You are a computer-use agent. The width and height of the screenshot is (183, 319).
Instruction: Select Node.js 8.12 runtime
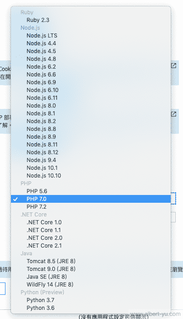coord(91,152)
